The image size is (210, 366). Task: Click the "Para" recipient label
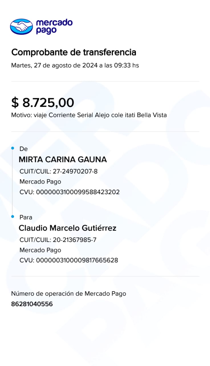pyautogui.click(x=26, y=217)
